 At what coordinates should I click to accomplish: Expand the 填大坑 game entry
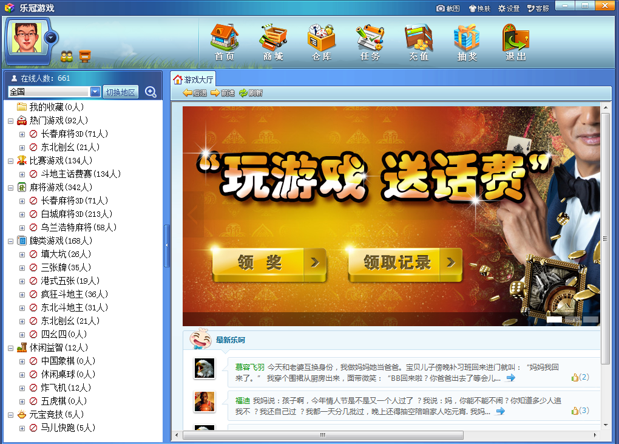22,254
